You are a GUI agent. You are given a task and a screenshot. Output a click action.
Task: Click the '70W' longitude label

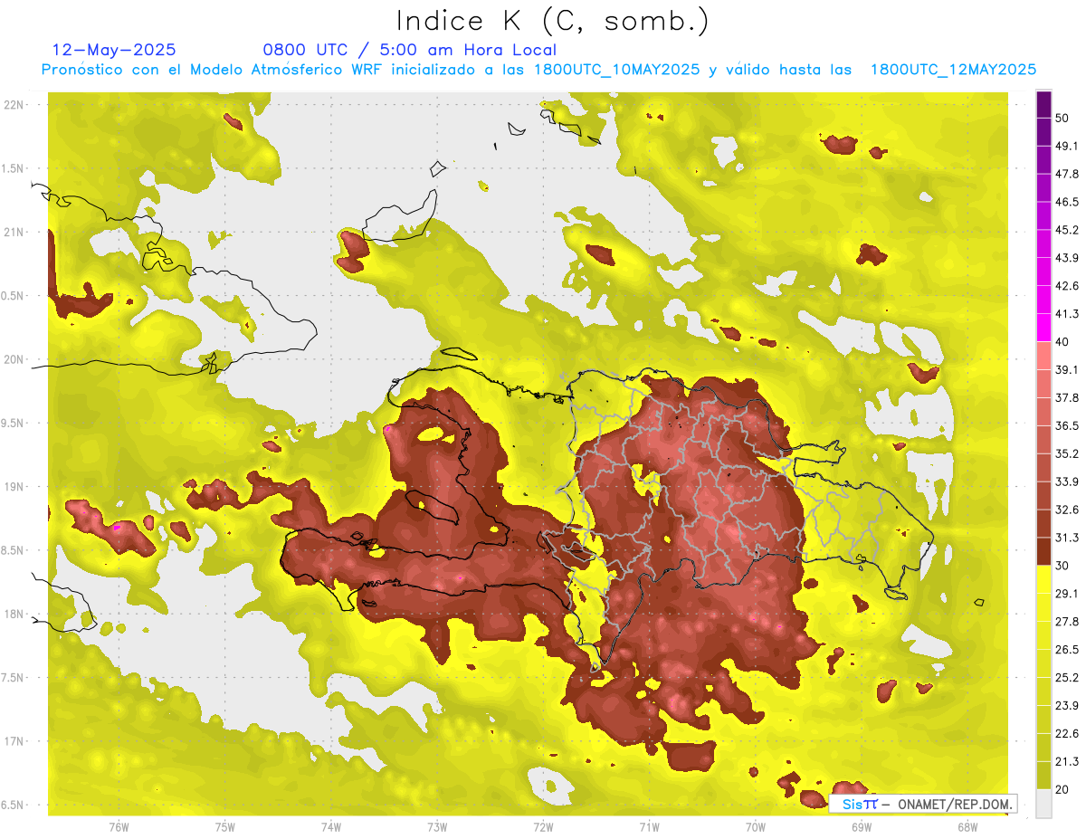click(756, 827)
